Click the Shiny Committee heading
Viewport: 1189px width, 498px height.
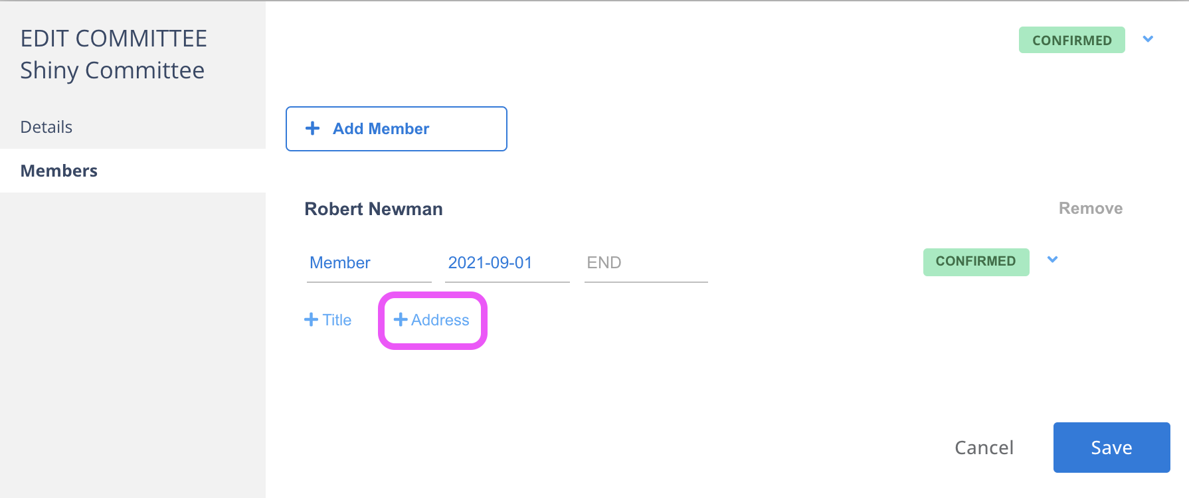pos(112,70)
